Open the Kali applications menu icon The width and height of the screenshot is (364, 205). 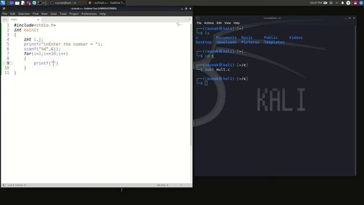3,3
